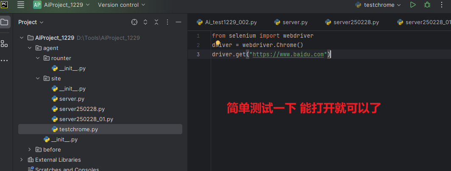Viewport: 451px width, 171px height.
Task: Select the agent folder row
Action: [x=100, y=48]
